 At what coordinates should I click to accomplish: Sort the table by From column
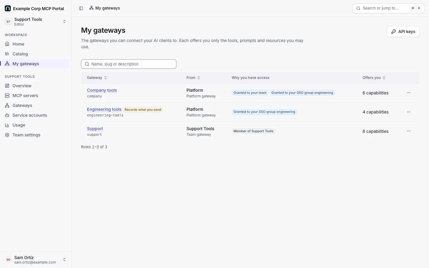pyautogui.click(x=193, y=78)
